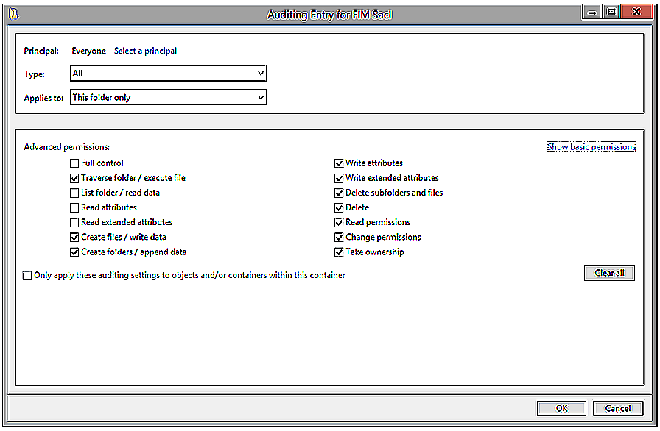Uncheck Change permissions checkbox
660x431 pixels.
(x=339, y=238)
